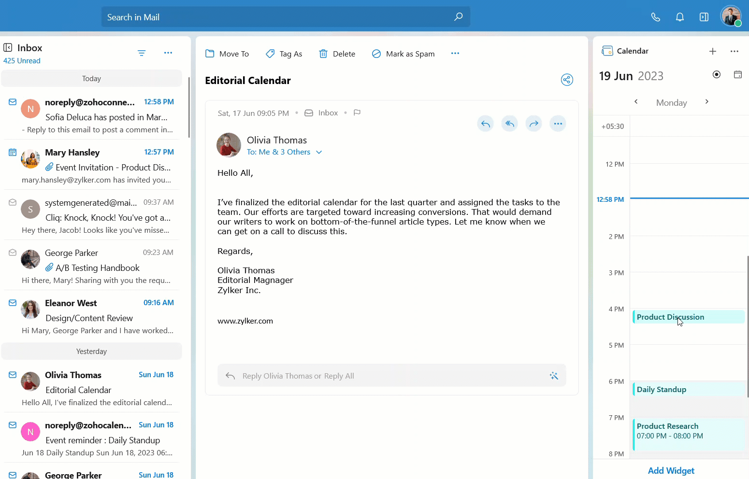This screenshot has height=479, width=749.
Task: Click www.zylker.com link
Action: (x=245, y=321)
